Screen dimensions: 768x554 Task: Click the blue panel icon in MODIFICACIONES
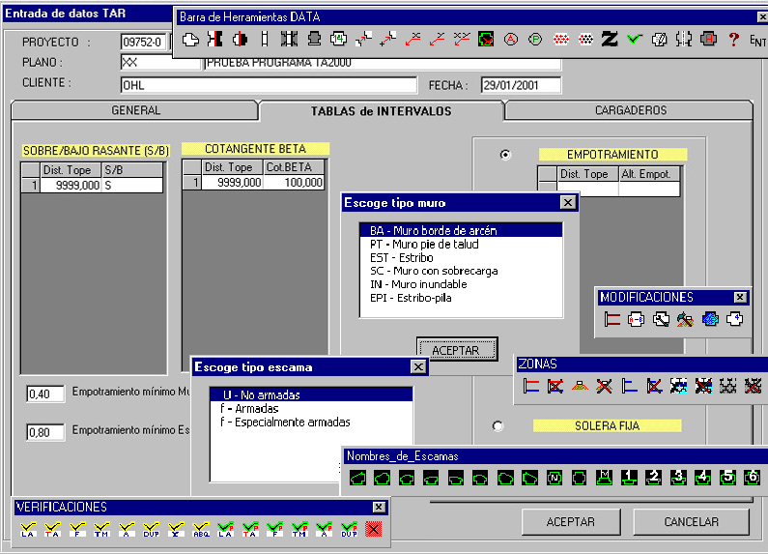(710, 320)
